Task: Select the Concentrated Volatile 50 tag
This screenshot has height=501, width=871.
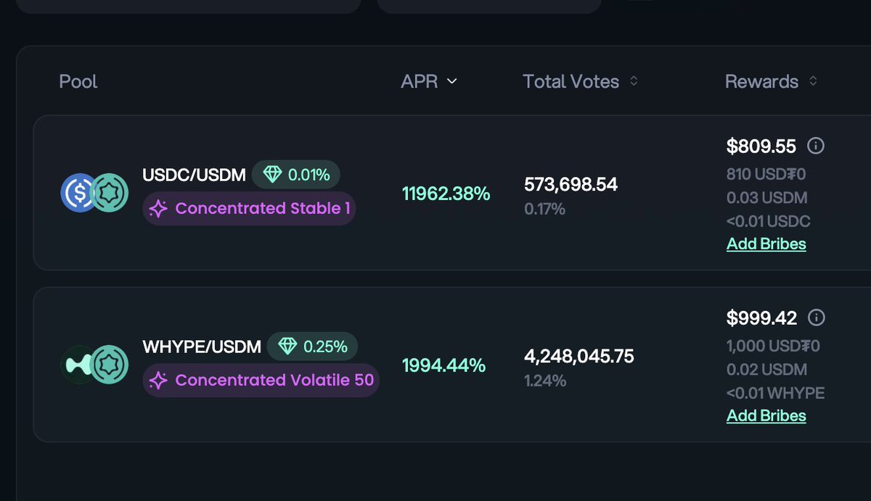Action: [x=261, y=381]
